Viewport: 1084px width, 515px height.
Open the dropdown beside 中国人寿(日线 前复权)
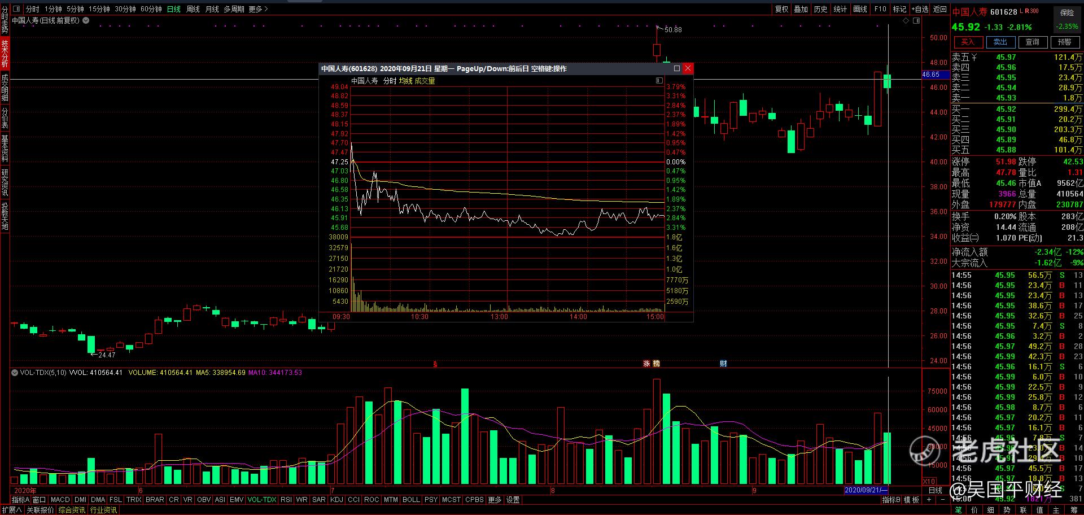tap(86, 20)
